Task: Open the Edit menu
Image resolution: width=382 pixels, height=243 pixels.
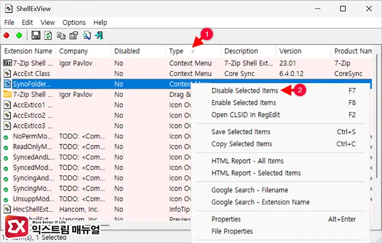Action: pos(28,22)
